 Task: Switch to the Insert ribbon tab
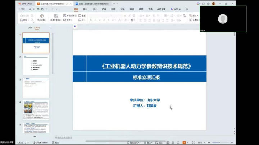(x=85, y=9)
